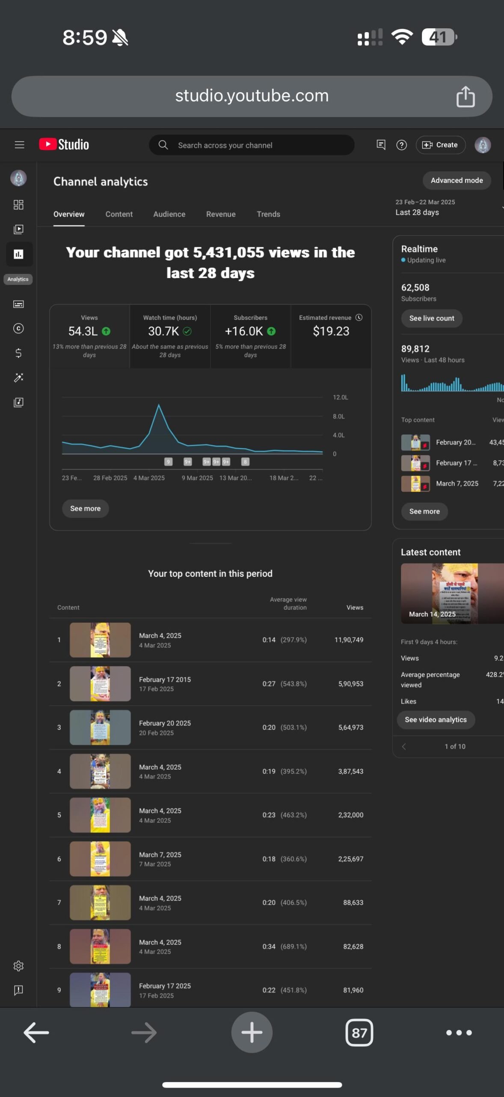Focus the Search across your channel field
The image size is (504, 1097).
click(252, 145)
